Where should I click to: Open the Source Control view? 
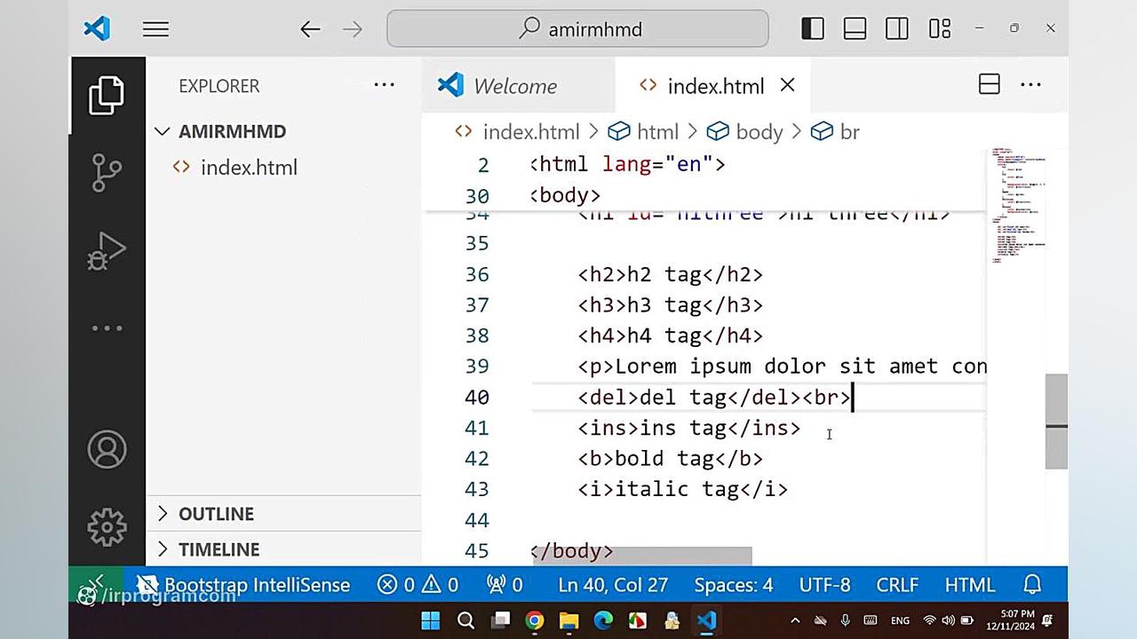(107, 172)
